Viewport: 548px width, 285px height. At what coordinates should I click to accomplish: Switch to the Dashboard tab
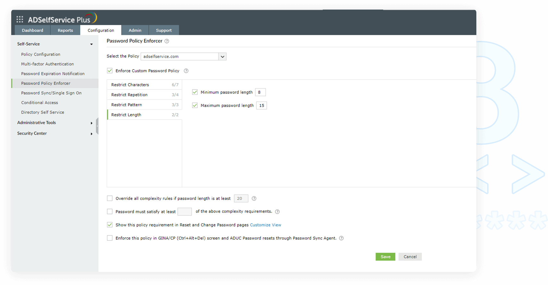(x=32, y=30)
